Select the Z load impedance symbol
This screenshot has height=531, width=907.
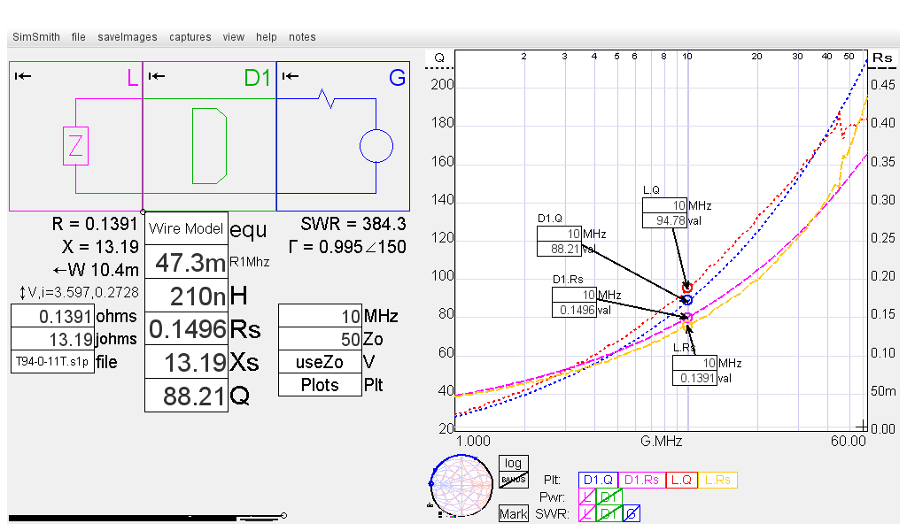pyautogui.click(x=76, y=146)
